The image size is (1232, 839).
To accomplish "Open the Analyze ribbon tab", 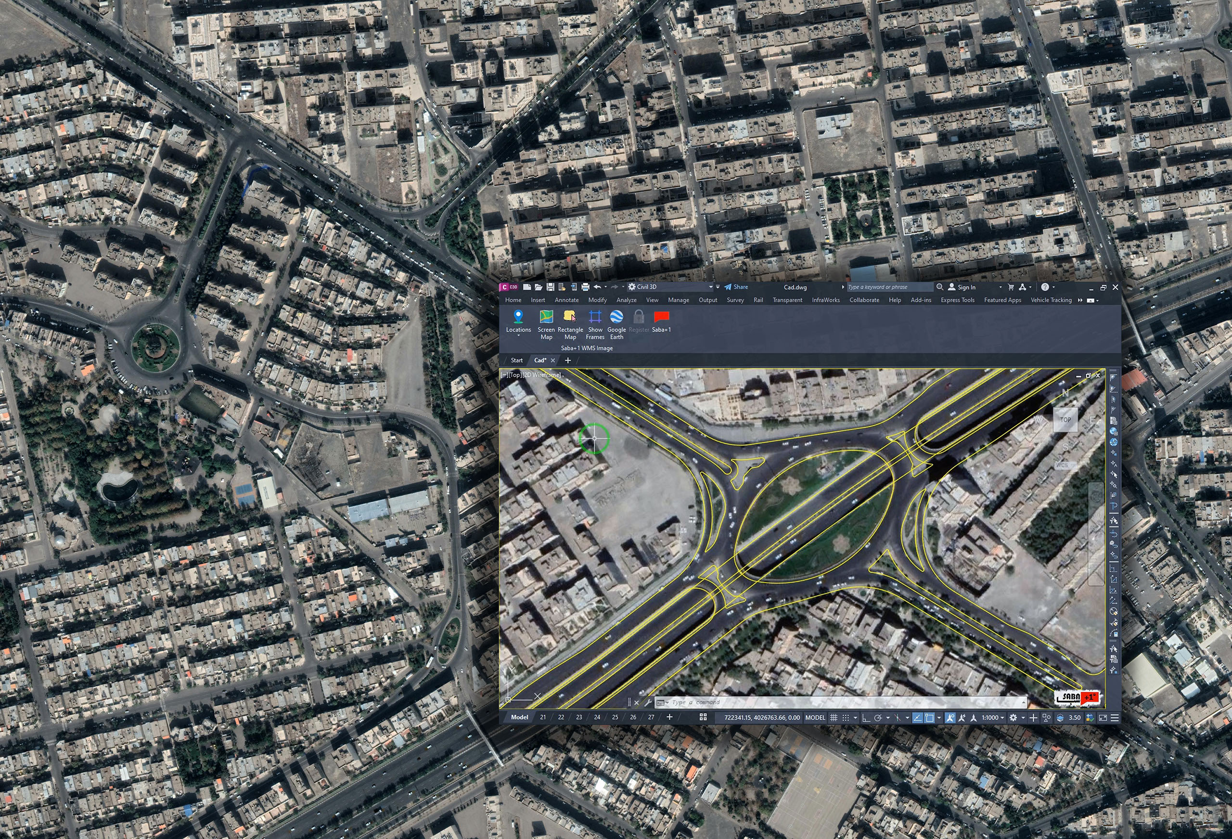I will [626, 300].
